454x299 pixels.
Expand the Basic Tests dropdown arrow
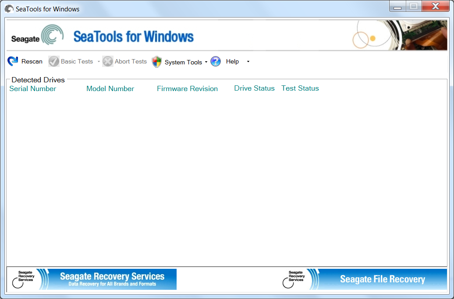click(99, 62)
